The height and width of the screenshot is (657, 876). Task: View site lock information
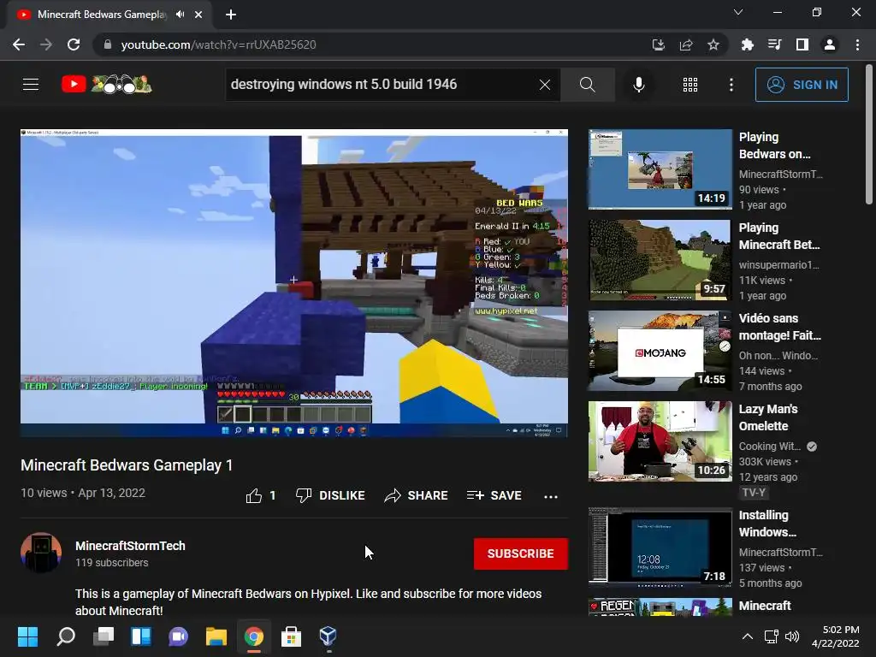[x=108, y=44]
